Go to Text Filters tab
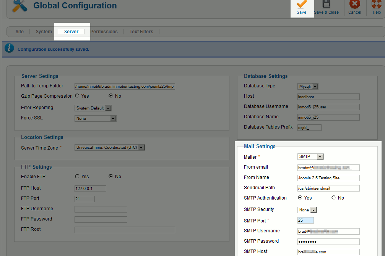Image resolution: width=385 pixels, height=256 pixels. pos(141,32)
